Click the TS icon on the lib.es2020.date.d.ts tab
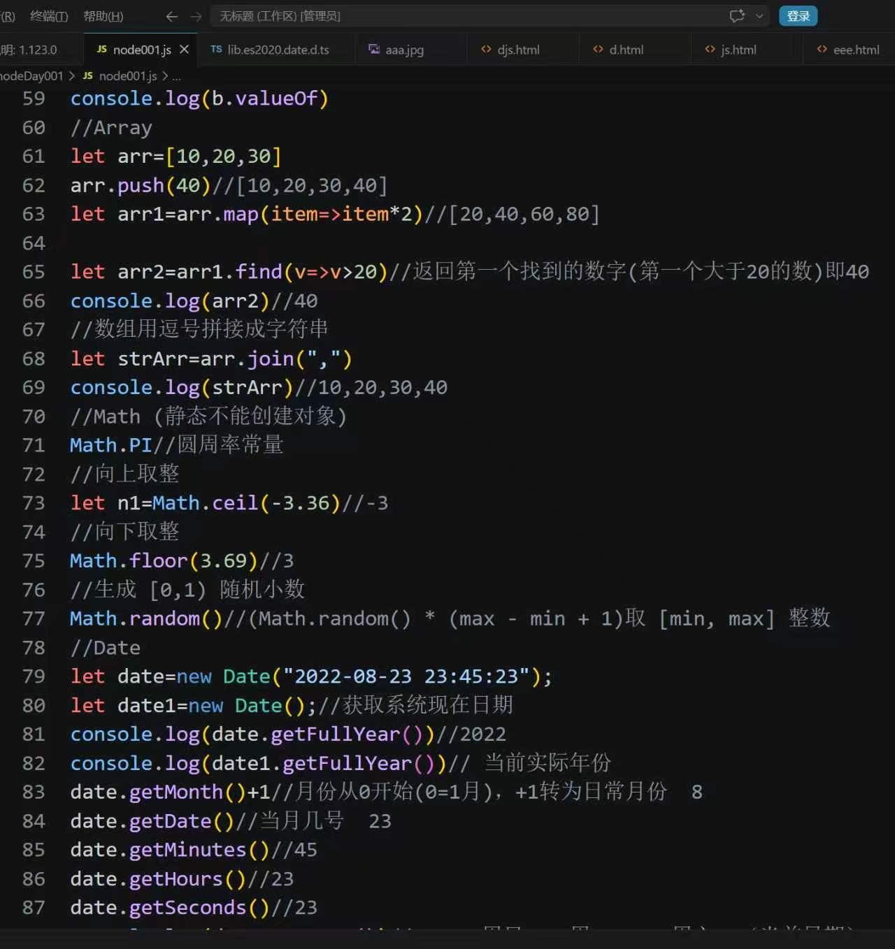Image resolution: width=895 pixels, height=949 pixels. click(216, 50)
